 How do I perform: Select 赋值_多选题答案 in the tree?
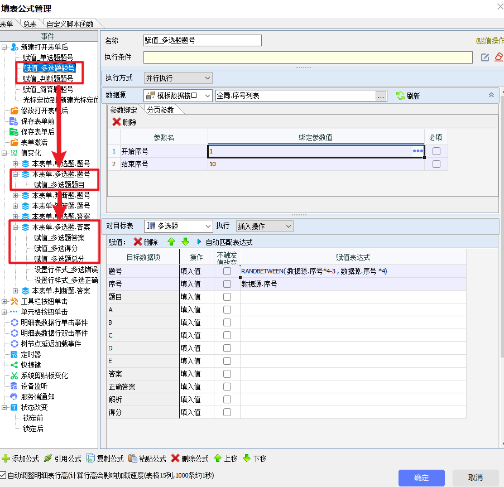[59, 238]
